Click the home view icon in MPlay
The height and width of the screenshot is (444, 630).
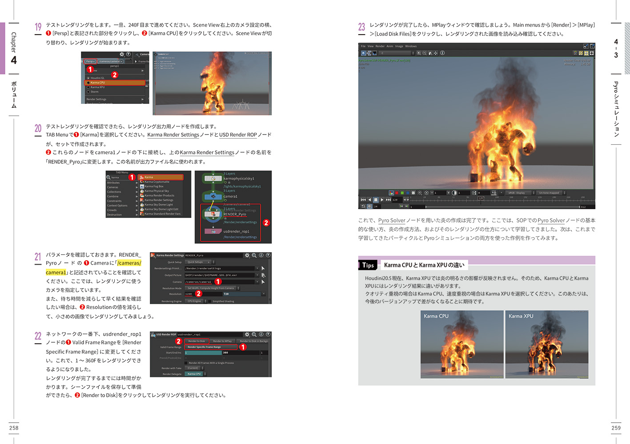pyautogui.click(x=430, y=53)
